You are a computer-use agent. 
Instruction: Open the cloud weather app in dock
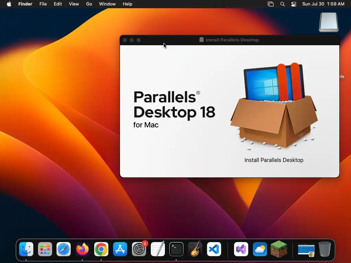pyautogui.click(x=260, y=249)
